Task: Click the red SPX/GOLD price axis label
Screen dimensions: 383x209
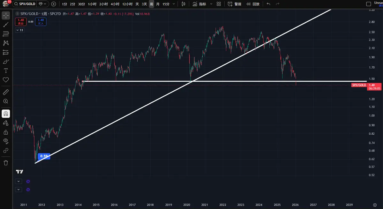Action: pyautogui.click(x=359, y=85)
